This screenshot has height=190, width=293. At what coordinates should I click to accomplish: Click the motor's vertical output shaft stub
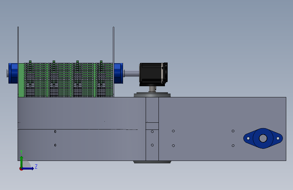[x=152, y=89]
